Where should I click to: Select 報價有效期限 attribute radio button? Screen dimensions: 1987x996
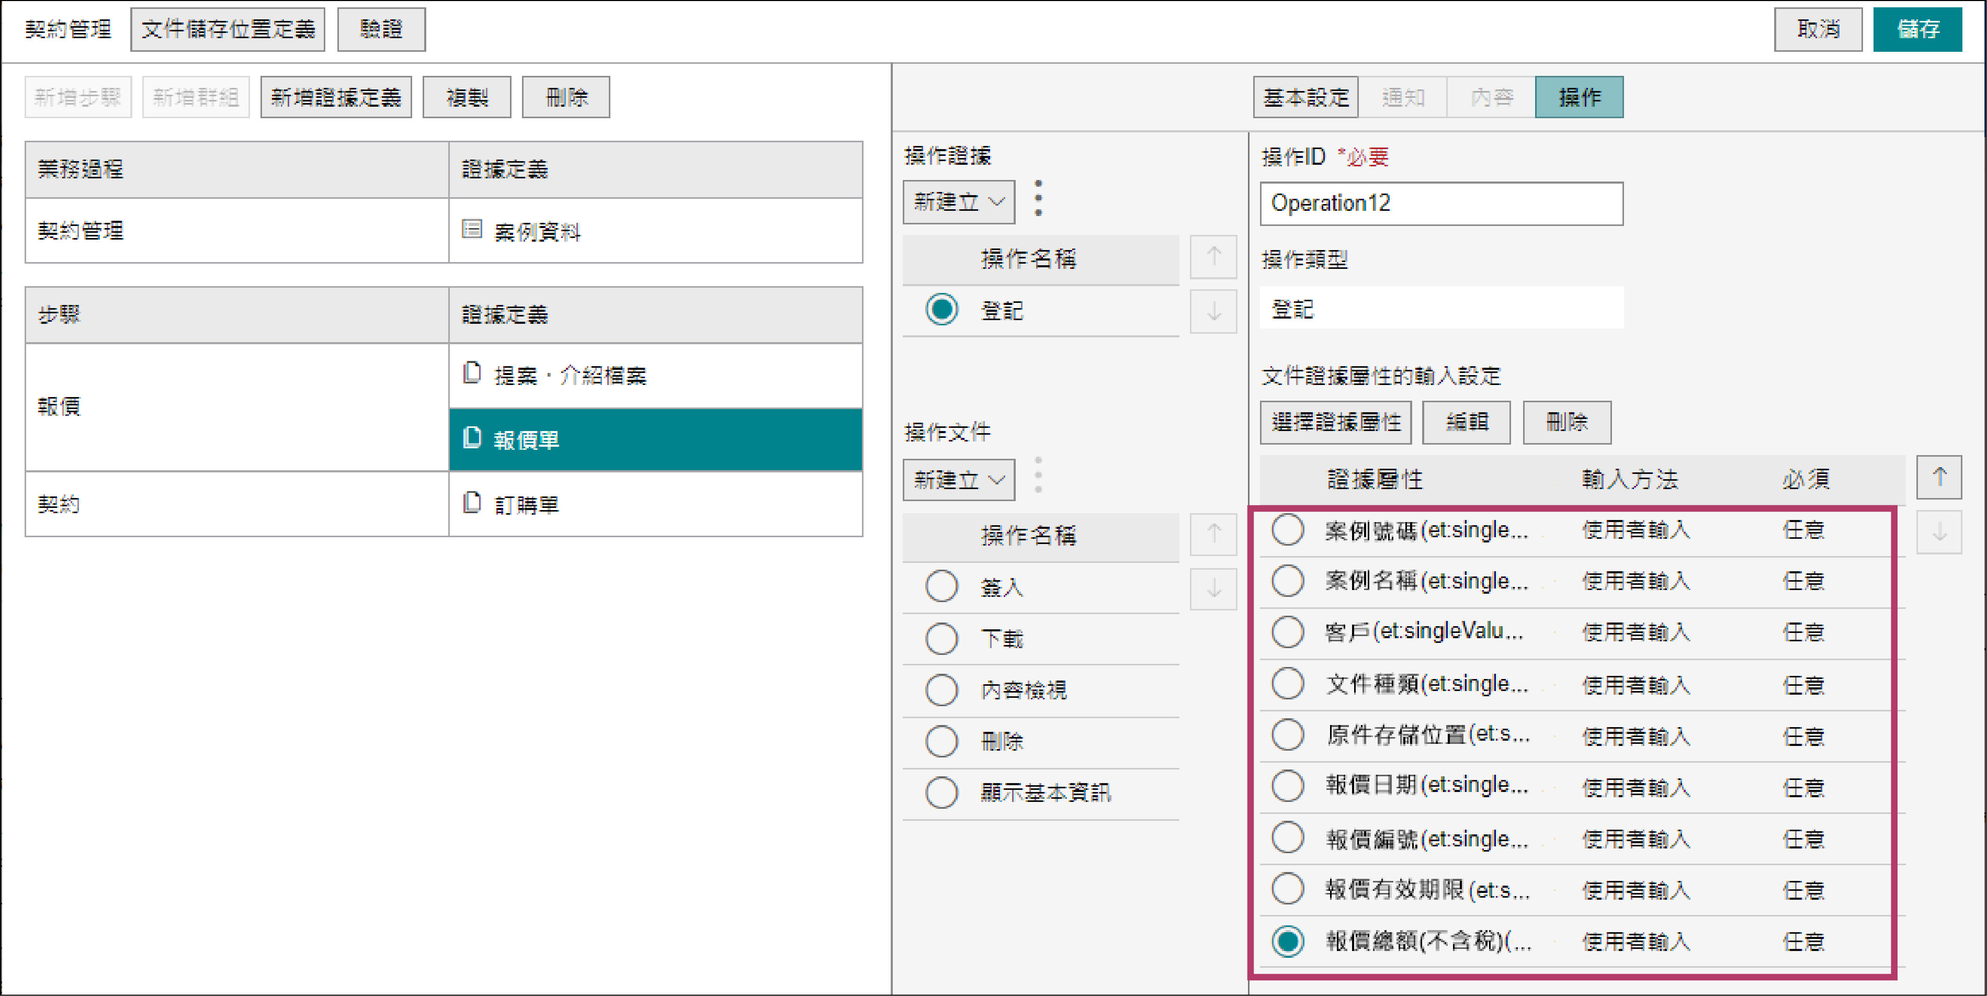pyautogui.click(x=1287, y=889)
